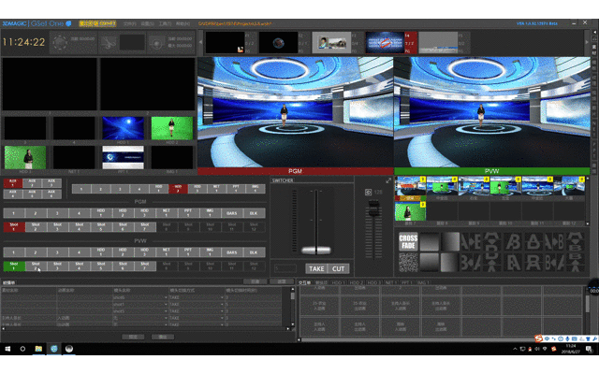Switch to the PPT 1 tab in bottom panel

407,282
